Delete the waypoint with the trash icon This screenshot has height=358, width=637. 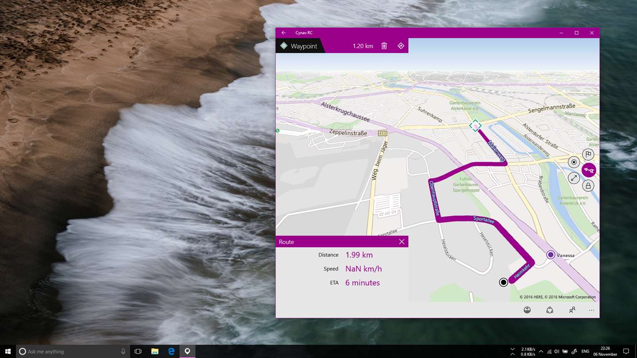point(384,46)
